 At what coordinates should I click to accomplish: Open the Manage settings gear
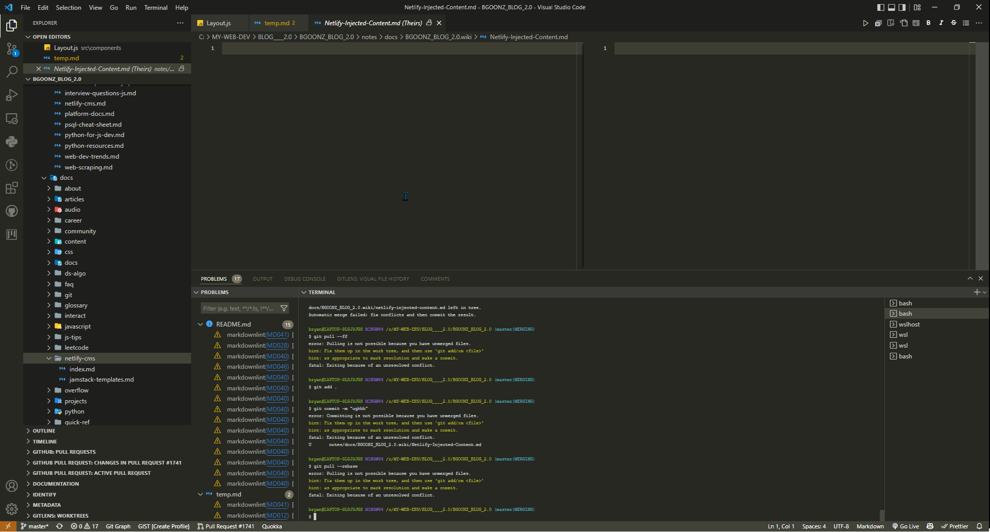(11, 509)
